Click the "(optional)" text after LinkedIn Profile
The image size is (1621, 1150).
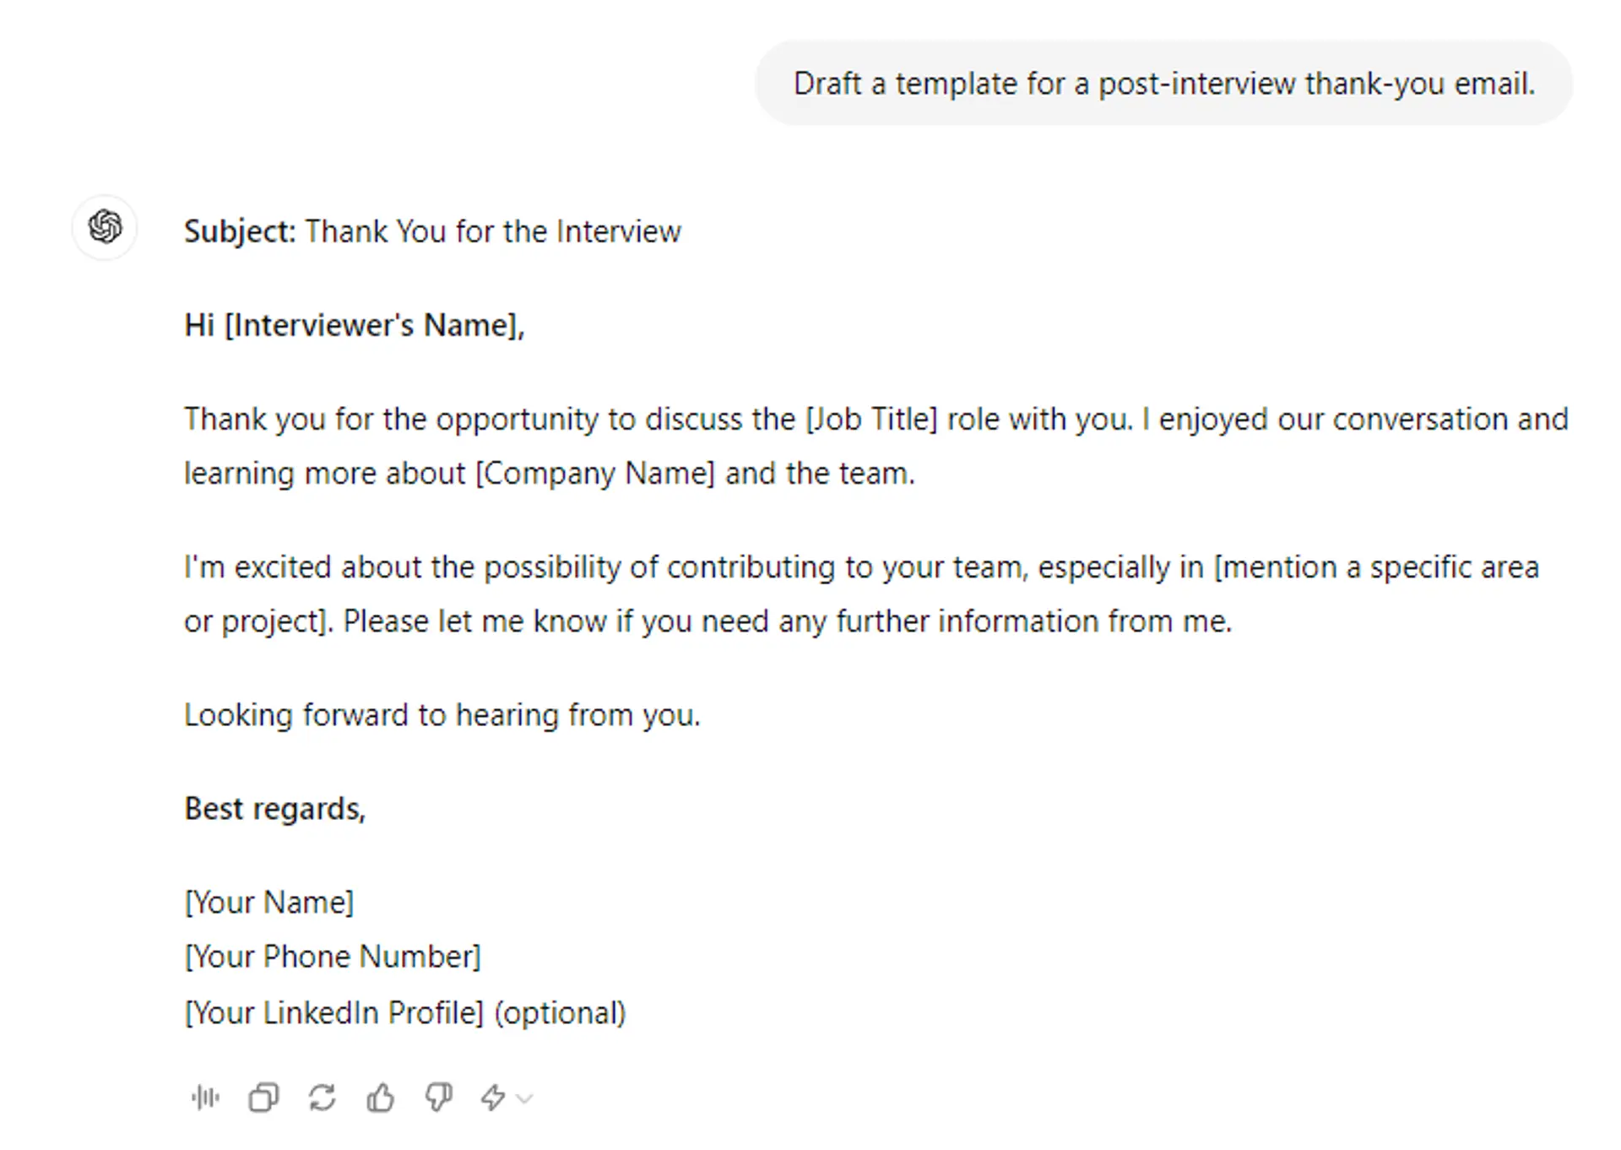[x=561, y=1012]
